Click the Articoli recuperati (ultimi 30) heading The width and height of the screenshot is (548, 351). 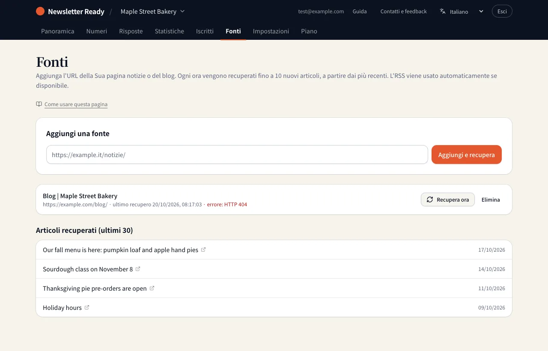[84, 230]
